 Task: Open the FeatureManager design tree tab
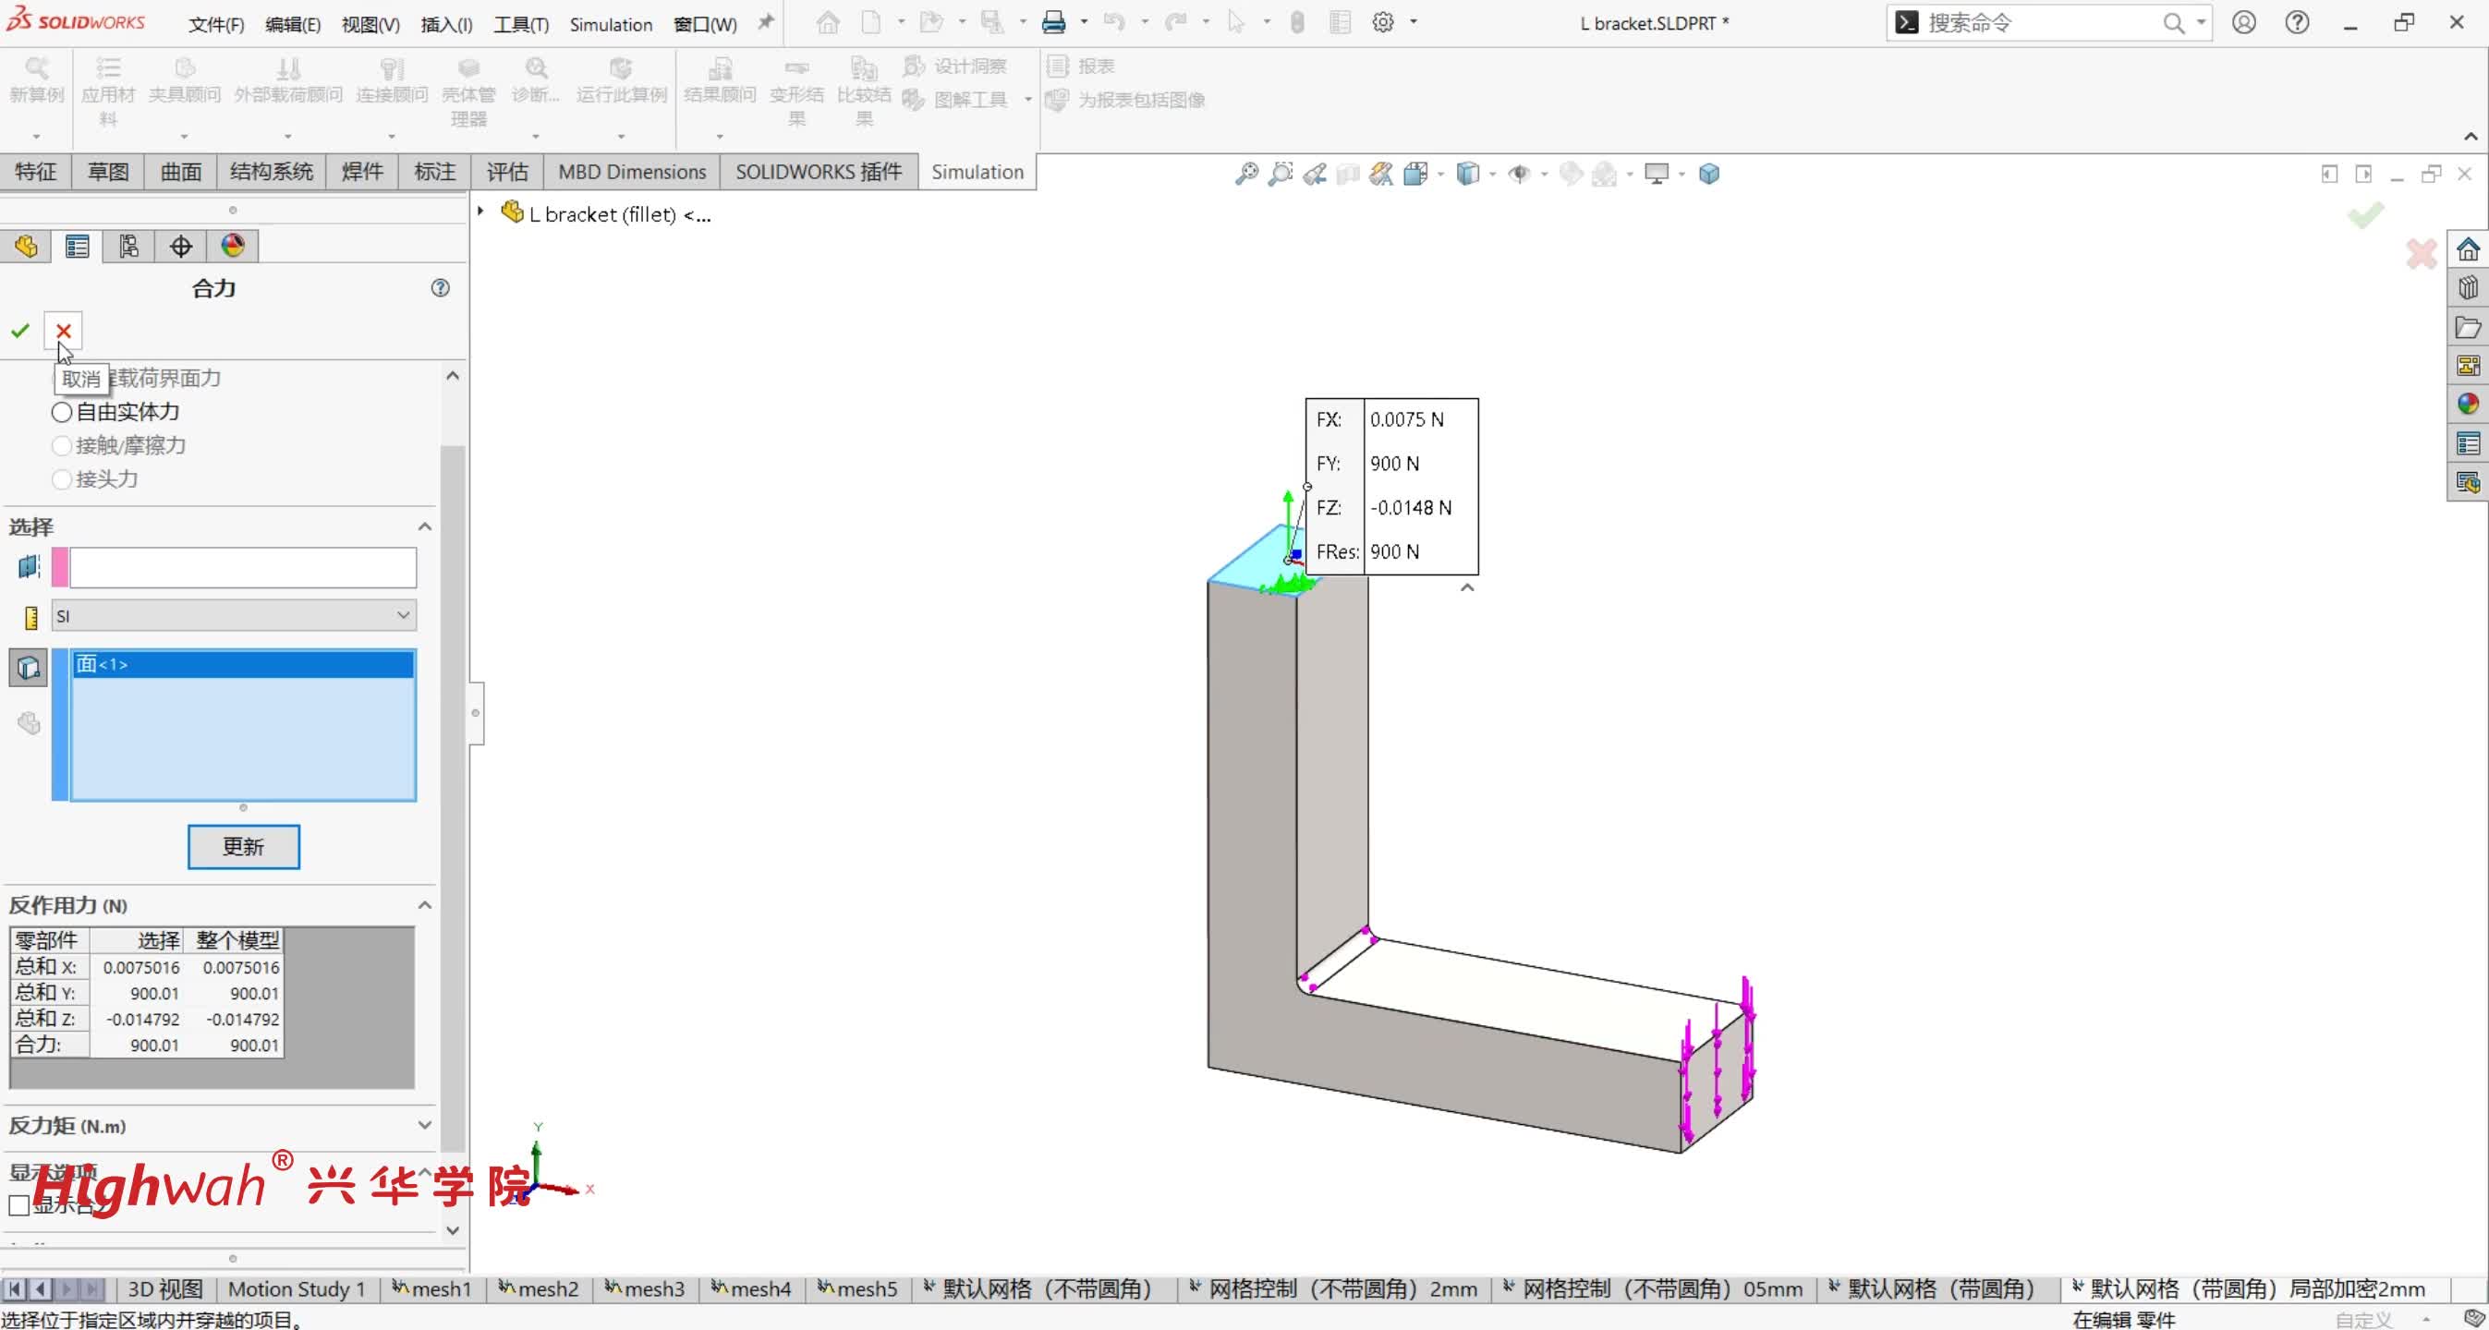click(26, 247)
